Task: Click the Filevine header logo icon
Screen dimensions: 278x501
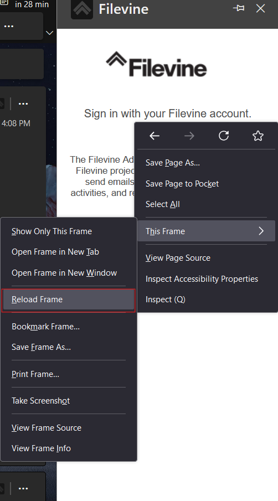Action: coord(82,9)
